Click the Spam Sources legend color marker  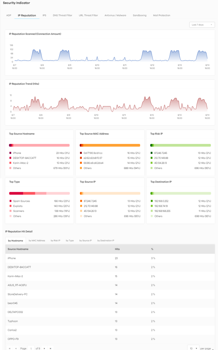[x=10, y=201]
